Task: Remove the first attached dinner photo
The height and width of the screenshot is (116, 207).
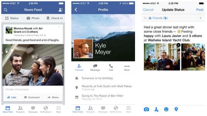Action: [x=178, y=45]
